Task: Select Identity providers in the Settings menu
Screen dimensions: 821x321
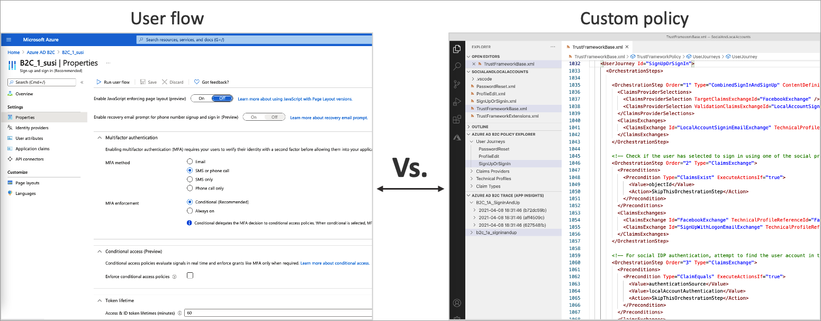Action: (x=33, y=128)
